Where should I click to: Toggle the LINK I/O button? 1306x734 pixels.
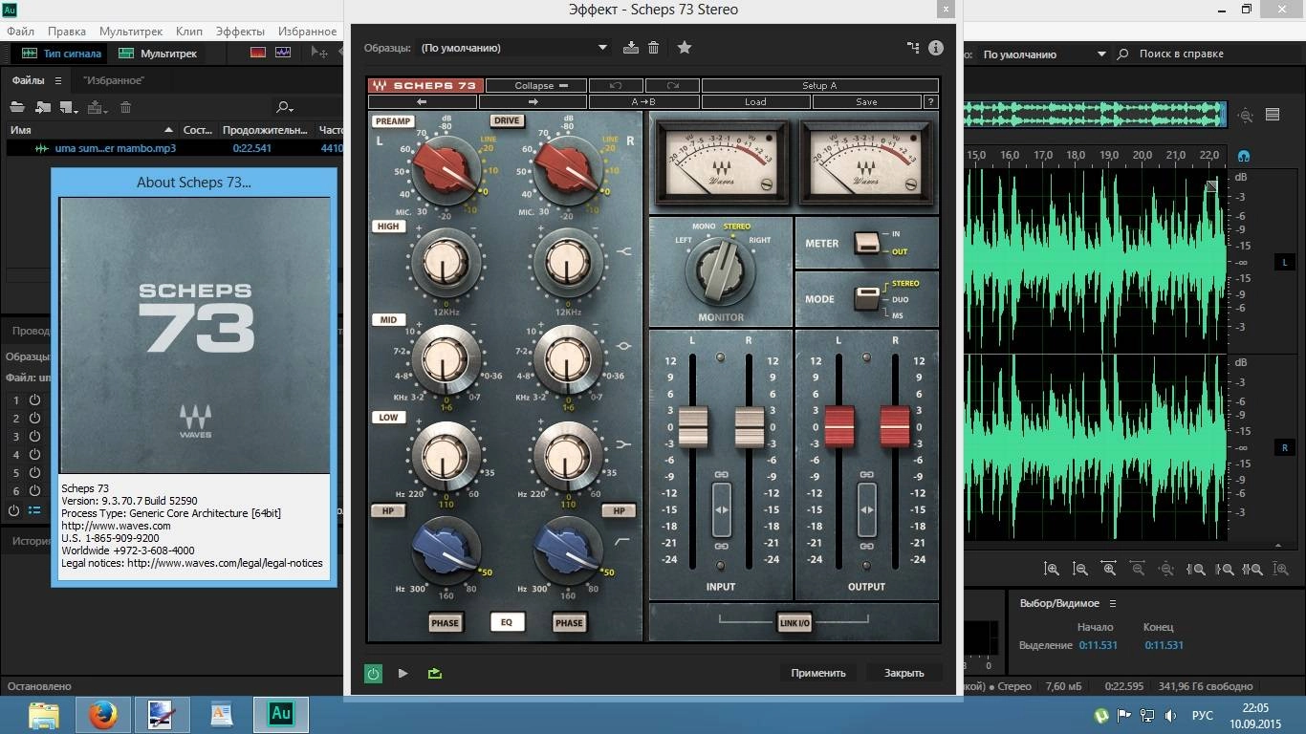(794, 621)
